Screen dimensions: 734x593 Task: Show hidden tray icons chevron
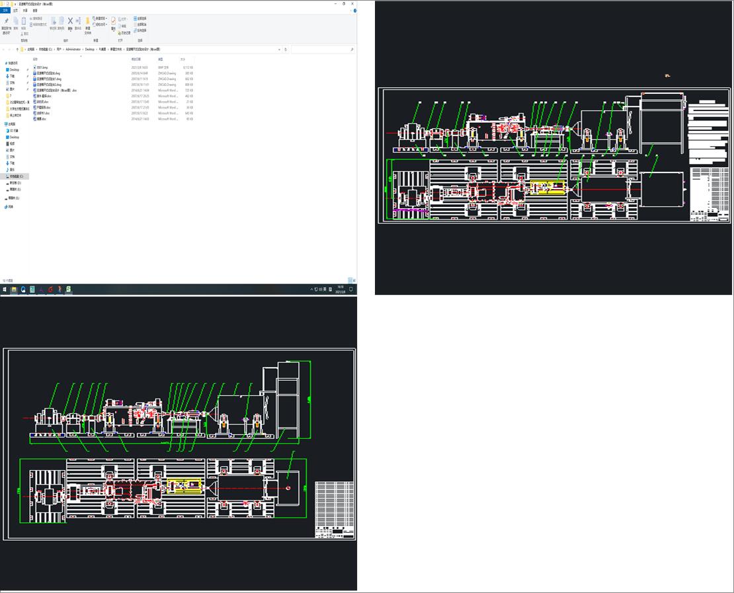tap(311, 290)
